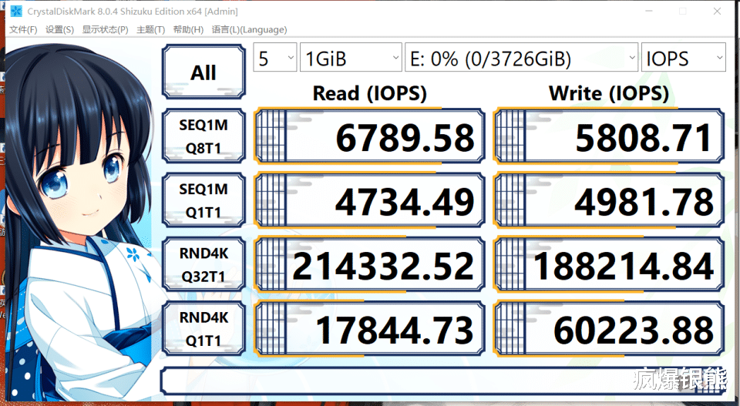Click the comment field at window bottom
This screenshot has width=740, height=406.
[x=442, y=381]
